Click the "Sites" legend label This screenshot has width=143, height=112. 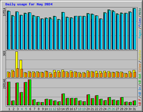point(140,68)
